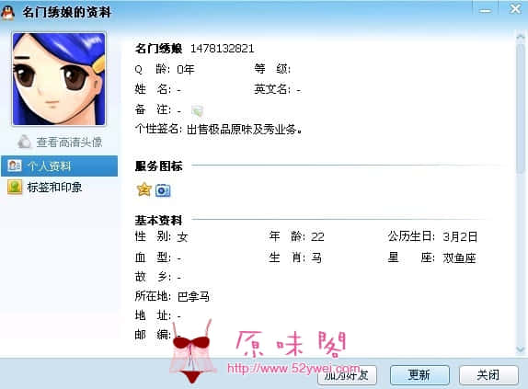Select the 个人资料 tab

tap(59, 166)
